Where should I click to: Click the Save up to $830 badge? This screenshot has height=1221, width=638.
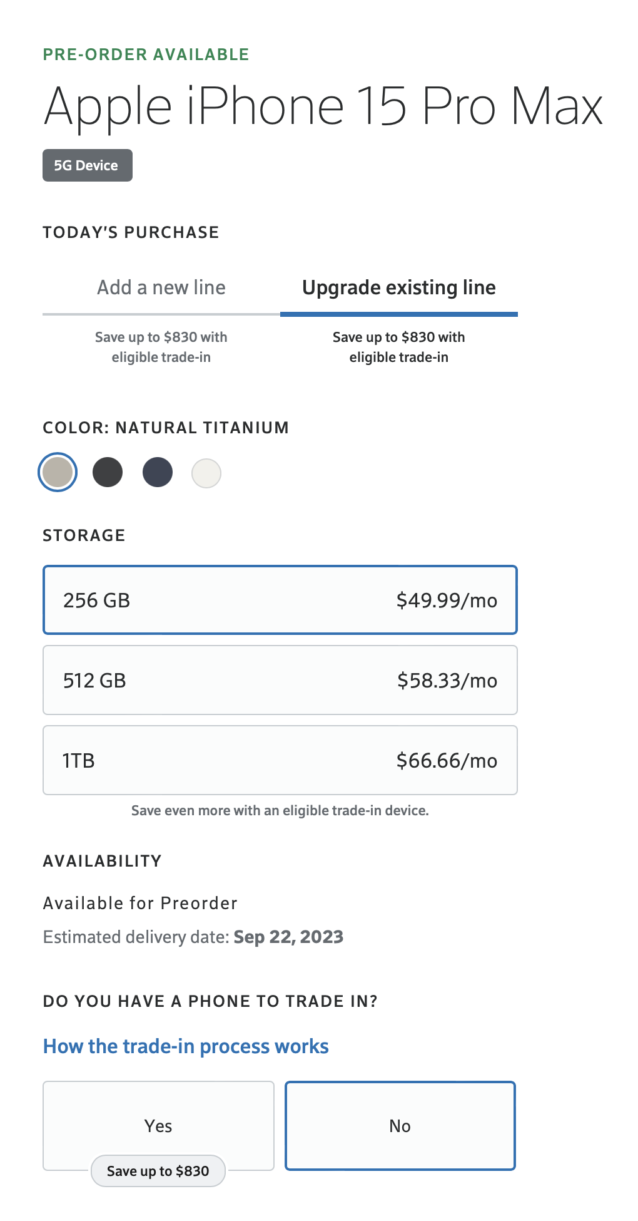pyautogui.click(x=158, y=1171)
